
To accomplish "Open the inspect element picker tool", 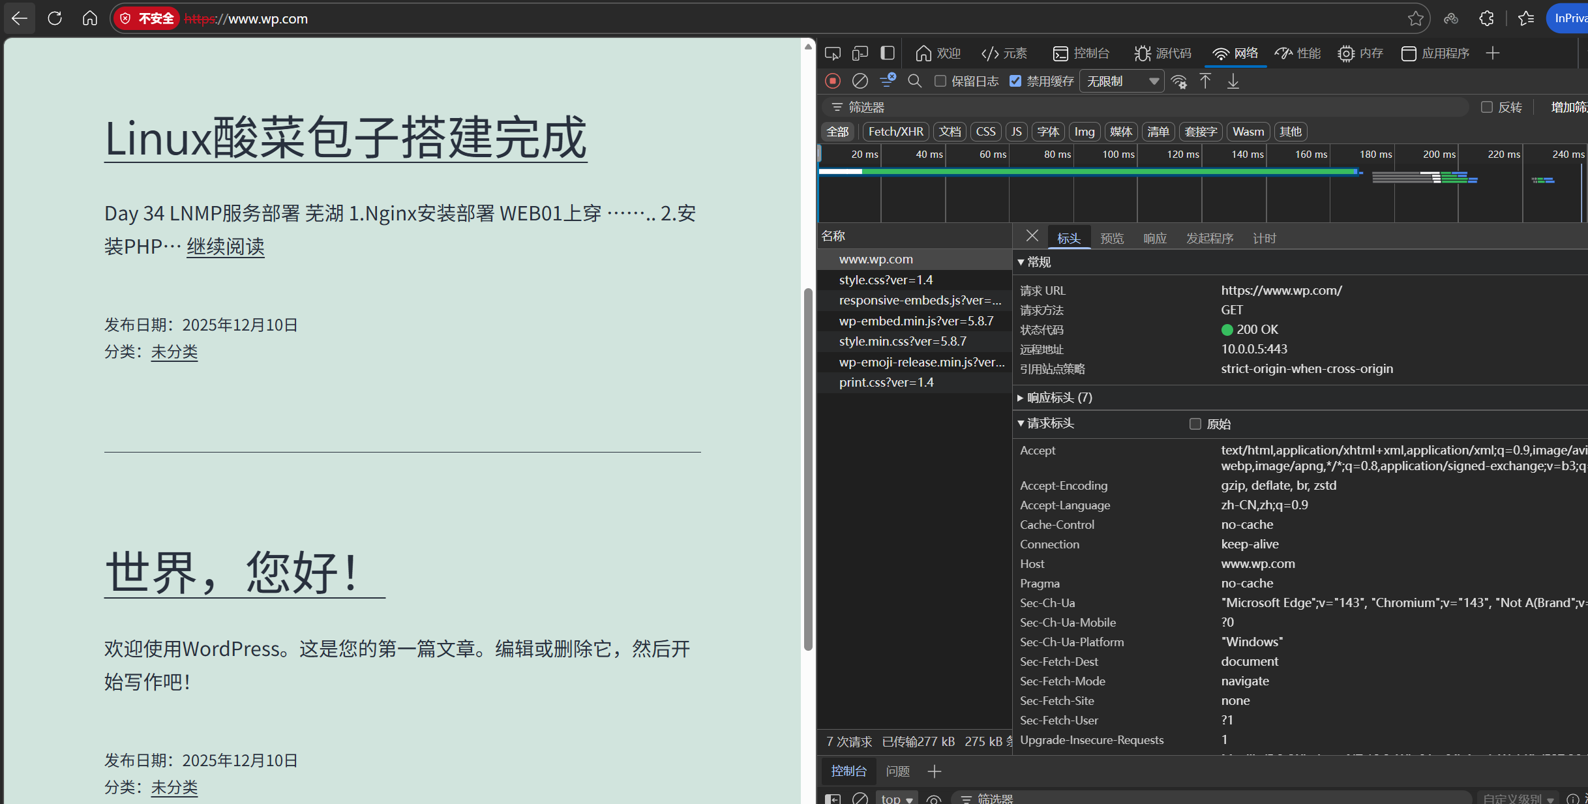I will (833, 53).
